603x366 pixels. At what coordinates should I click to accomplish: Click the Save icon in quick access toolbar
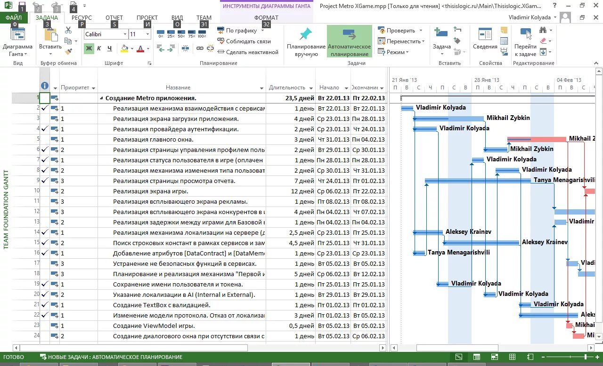coord(22,6)
